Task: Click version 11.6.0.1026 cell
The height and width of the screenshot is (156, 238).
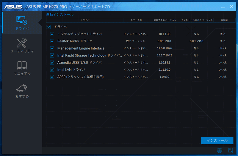Action: (165, 48)
